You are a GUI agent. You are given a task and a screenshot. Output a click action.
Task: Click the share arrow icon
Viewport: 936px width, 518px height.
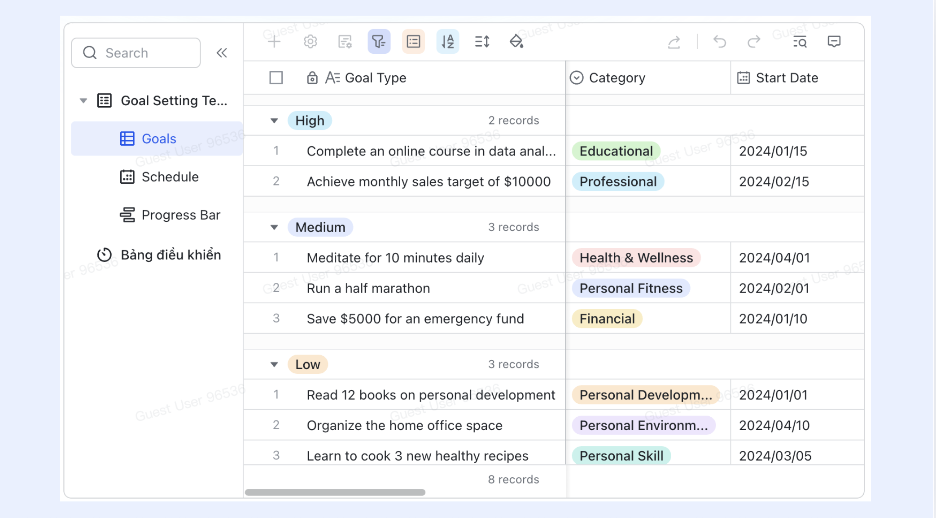point(674,42)
